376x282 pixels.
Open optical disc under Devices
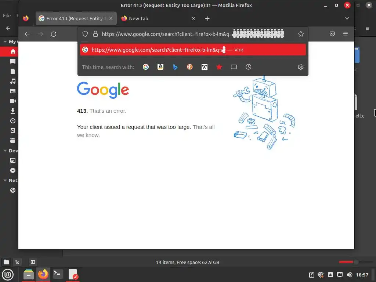[13, 170]
